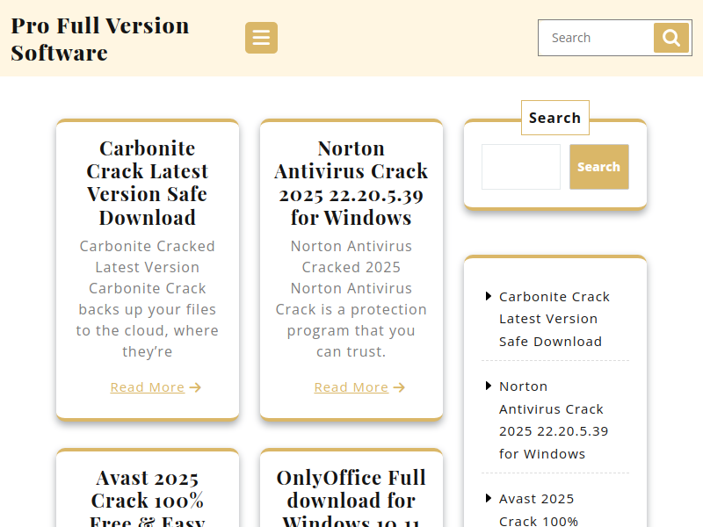Select Norton Antivirus Crack link in sidebar
This screenshot has height=527, width=703.
(x=554, y=420)
